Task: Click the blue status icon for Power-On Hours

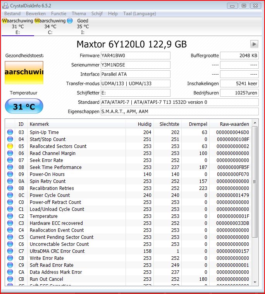Action: [x=10, y=174]
